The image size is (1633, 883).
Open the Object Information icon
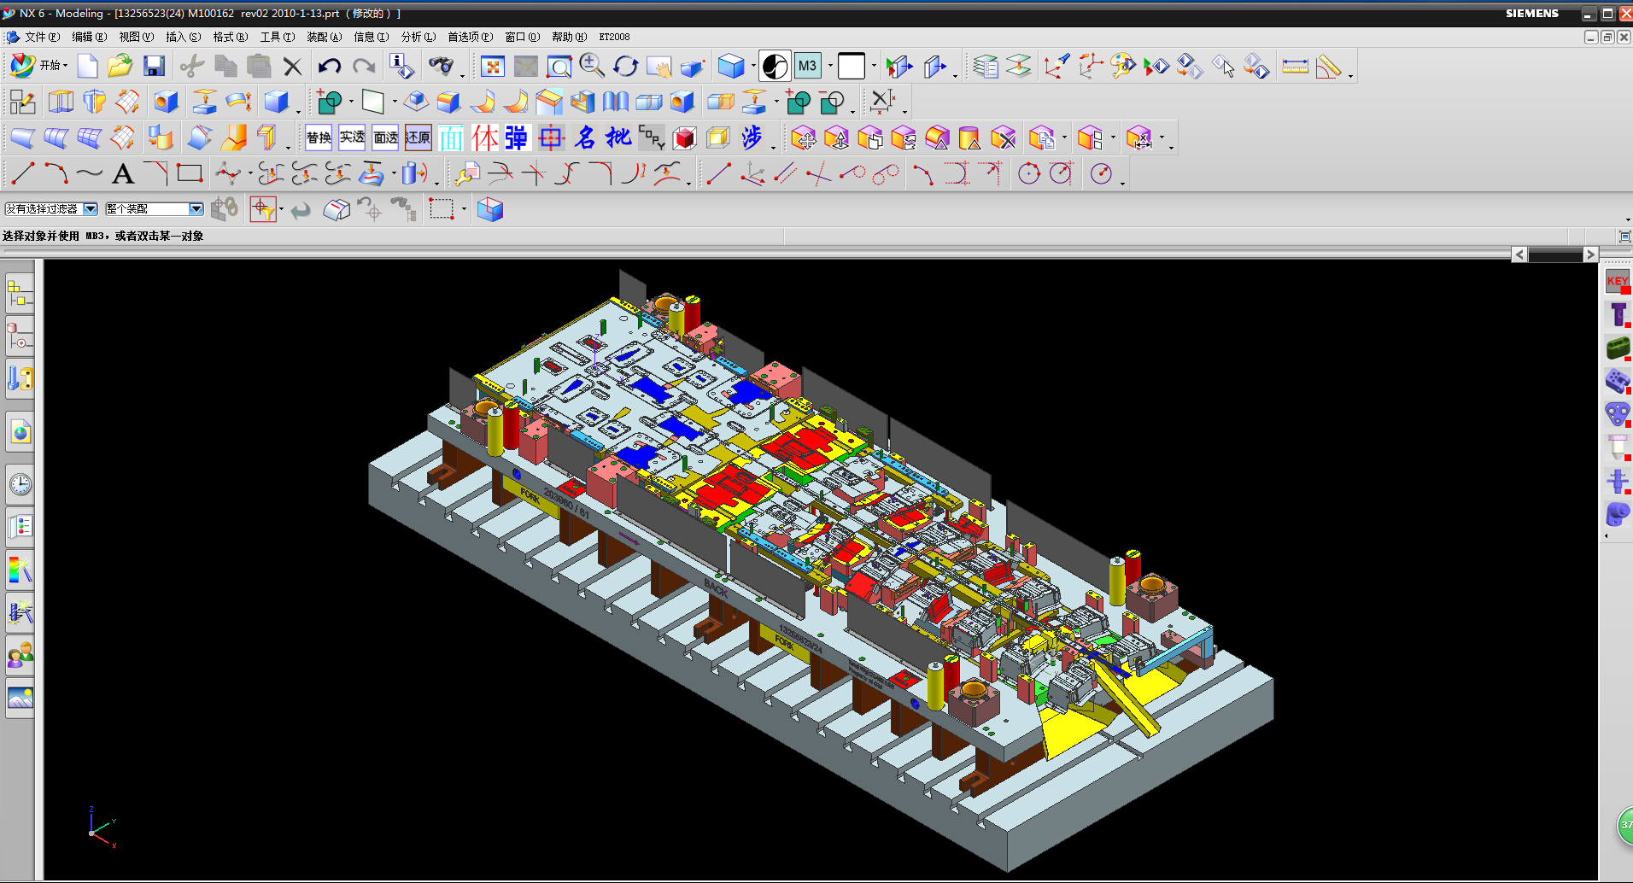[401, 66]
